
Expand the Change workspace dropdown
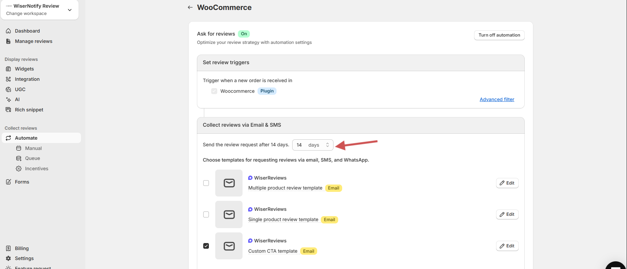pyautogui.click(x=70, y=10)
